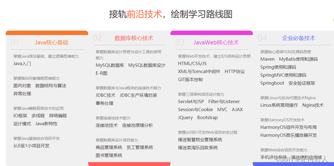Image resolution: width=334 pixels, height=166 pixels.
Task: Click the '设计模式' topic
Action: [x=22, y=124]
